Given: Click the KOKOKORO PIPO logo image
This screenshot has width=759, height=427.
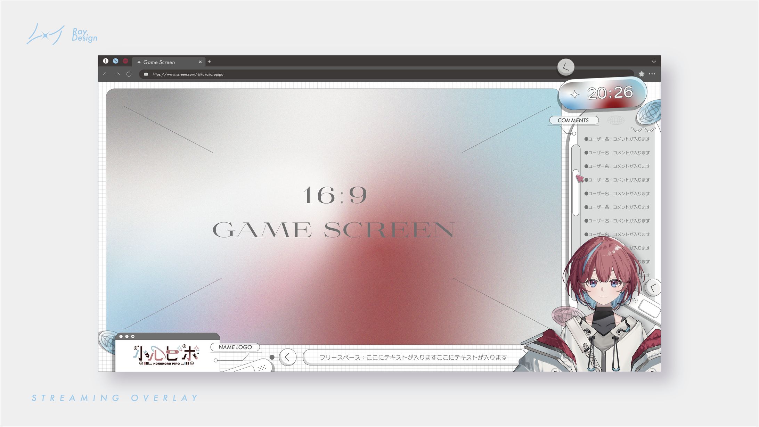Looking at the screenshot, I should pyautogui.click(x=167, y=355).
